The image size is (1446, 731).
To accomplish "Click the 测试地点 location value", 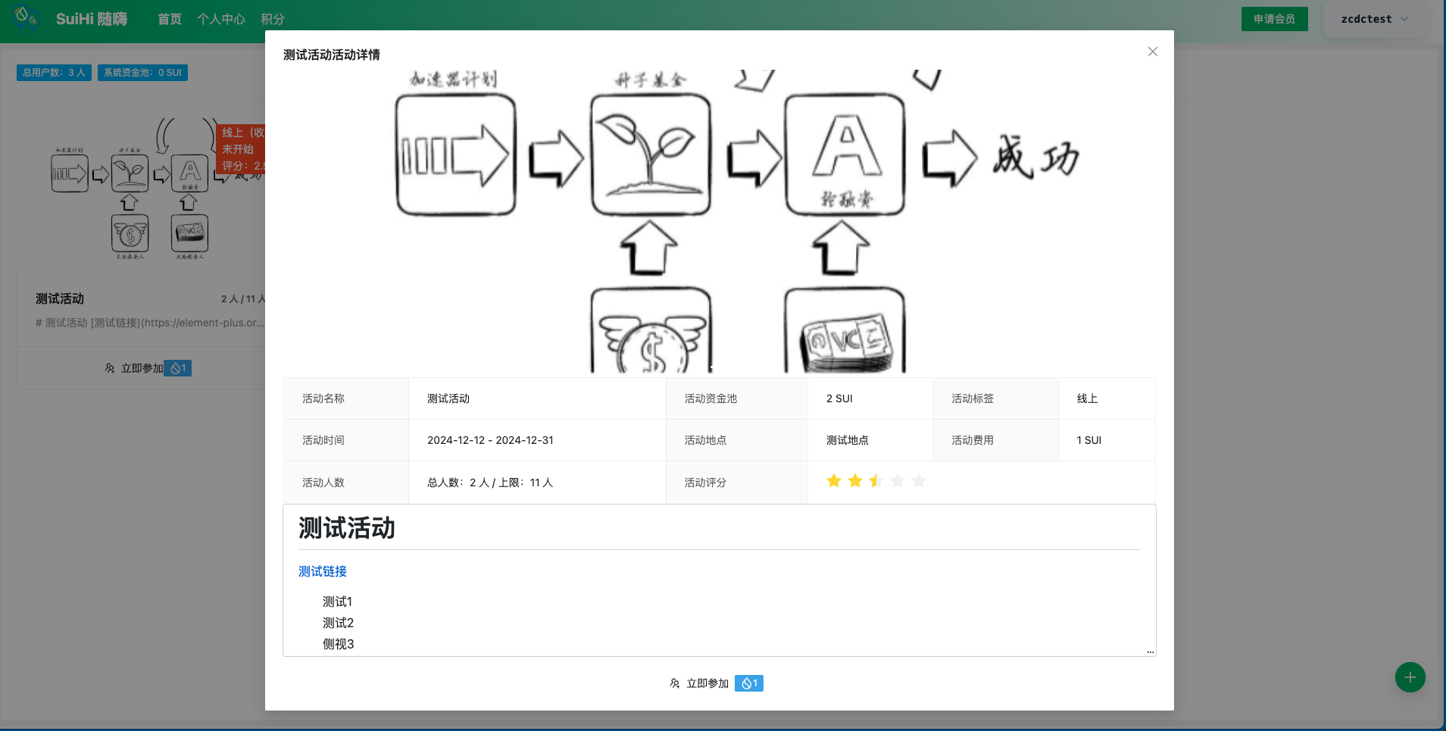I will (848, 440).
